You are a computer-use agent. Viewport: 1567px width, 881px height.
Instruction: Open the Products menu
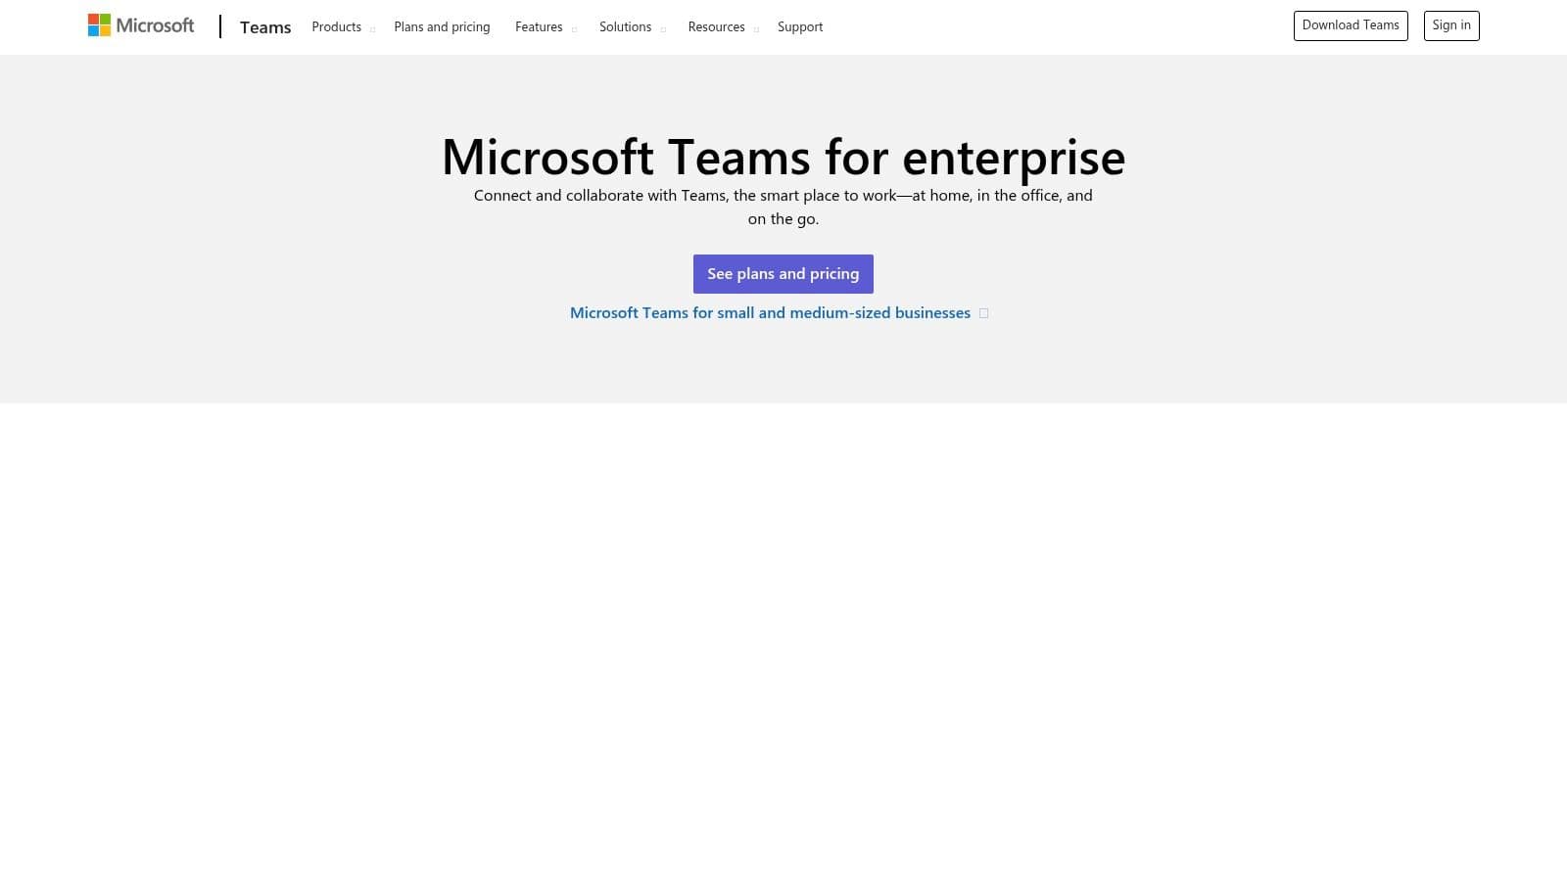click(336, 26)
